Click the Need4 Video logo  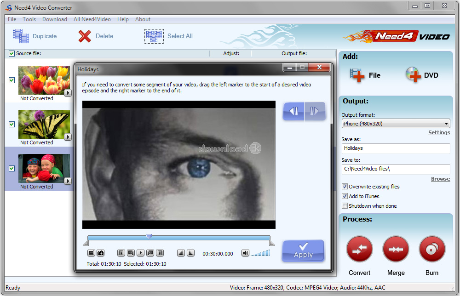[x=397, y=37]
